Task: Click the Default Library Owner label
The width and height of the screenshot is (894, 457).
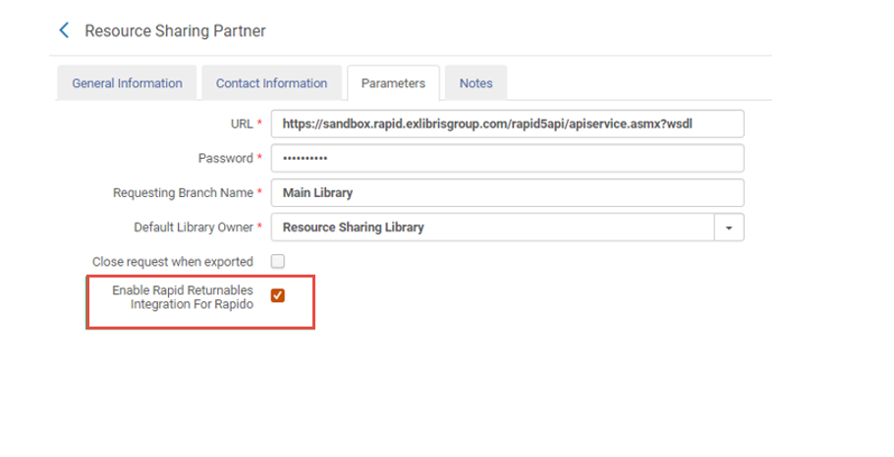Action: point(193,228)
